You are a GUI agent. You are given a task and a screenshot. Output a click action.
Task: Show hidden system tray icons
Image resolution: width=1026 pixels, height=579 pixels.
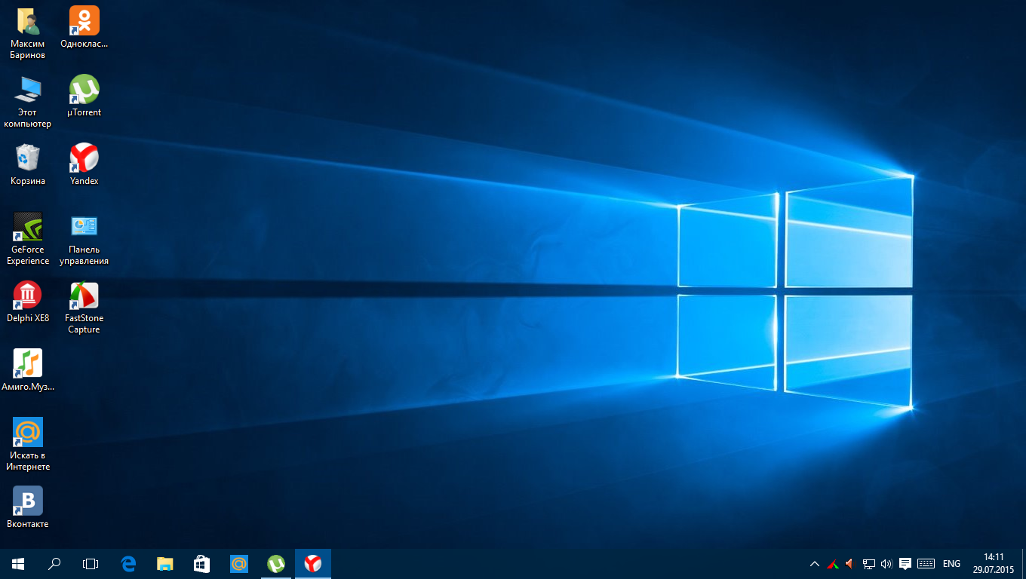[x=815, y=563]
